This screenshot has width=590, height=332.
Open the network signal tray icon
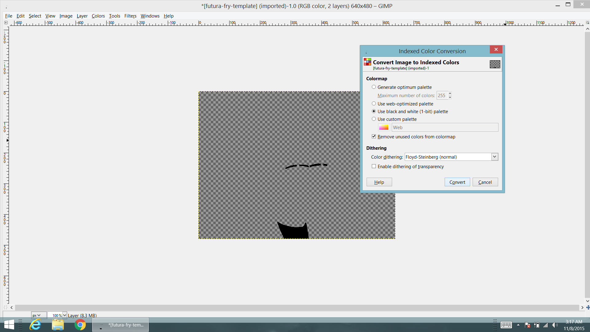[x=546, y=325]
